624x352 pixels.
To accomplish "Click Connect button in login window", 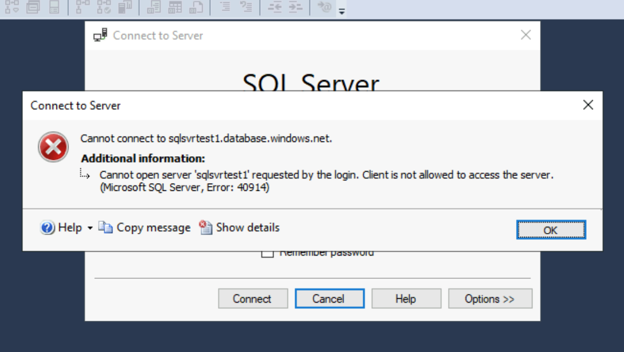I will (253, 299).
